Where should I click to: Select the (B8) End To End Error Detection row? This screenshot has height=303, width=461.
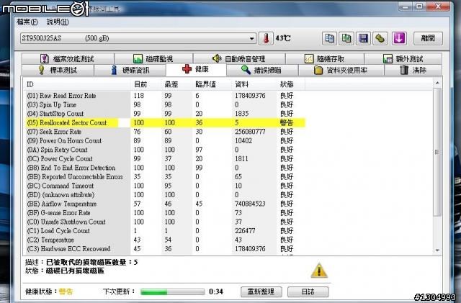click(x=165, y=168)
